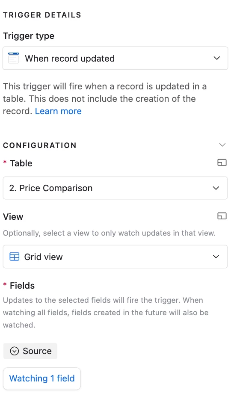Collapse the Configuration section chevron

pyautogui.click(x=222, y=145)
